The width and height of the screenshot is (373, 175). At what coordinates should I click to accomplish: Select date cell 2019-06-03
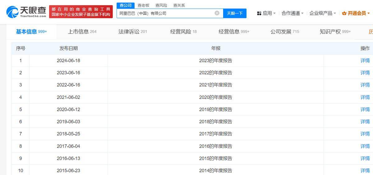point(68,122)
